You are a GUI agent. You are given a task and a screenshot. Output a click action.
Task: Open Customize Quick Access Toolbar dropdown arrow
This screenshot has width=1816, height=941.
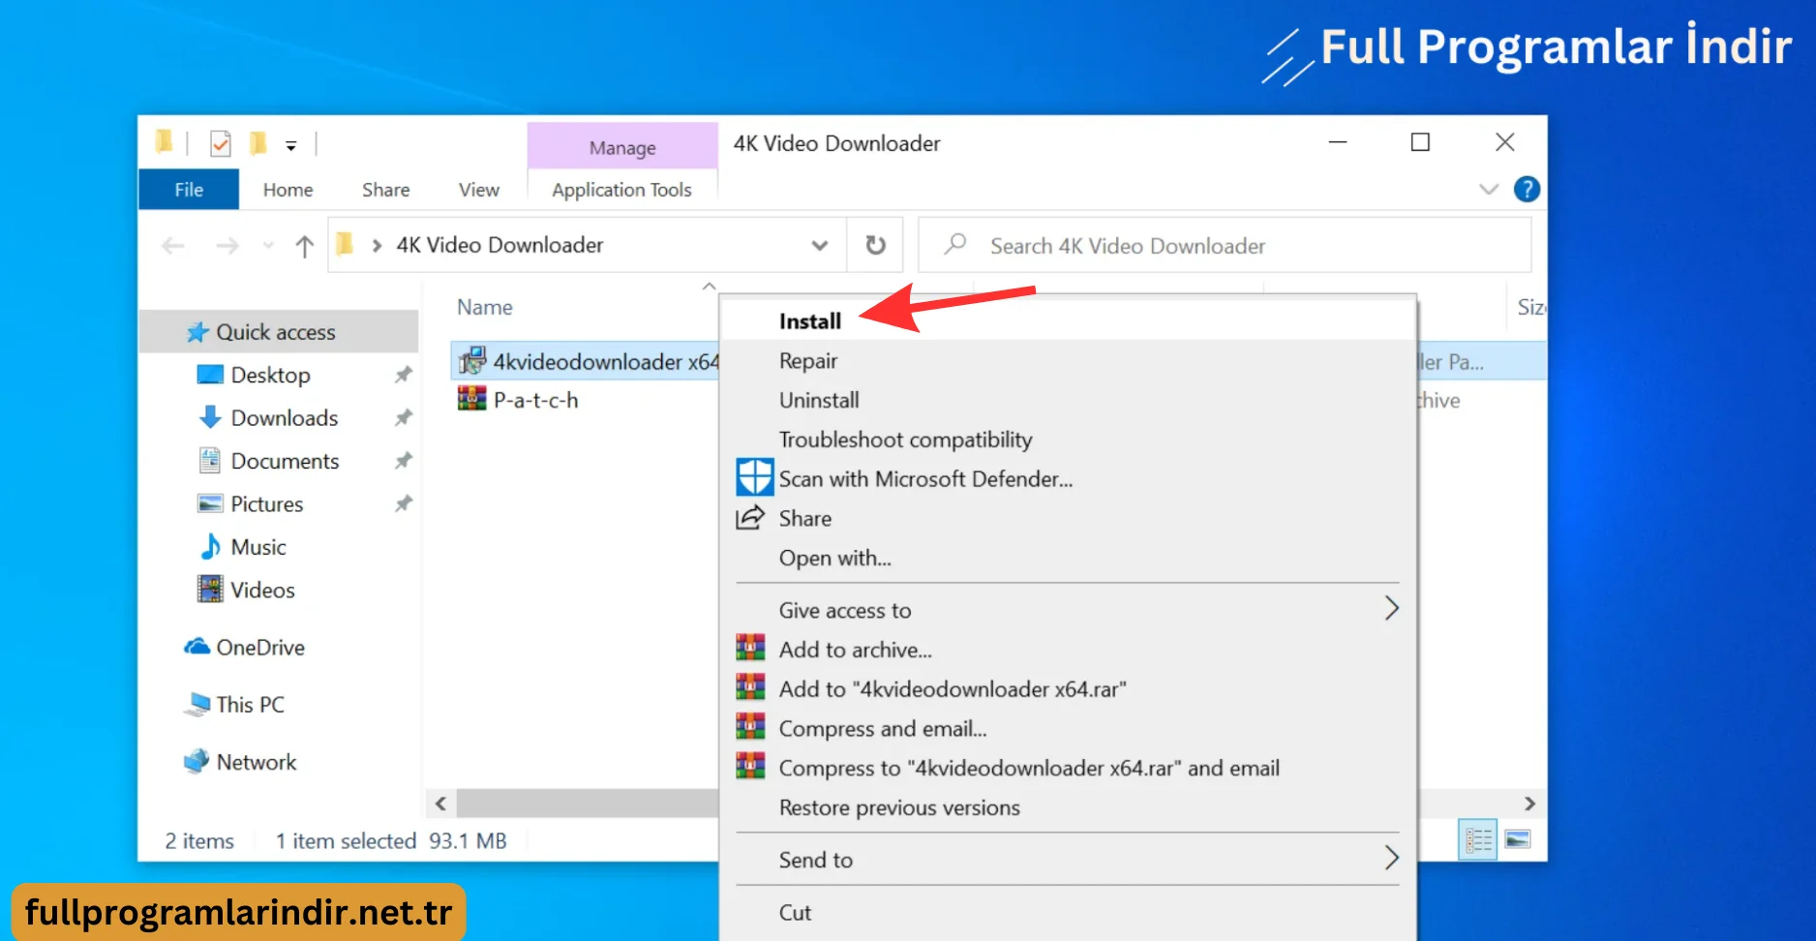point(290,146)
